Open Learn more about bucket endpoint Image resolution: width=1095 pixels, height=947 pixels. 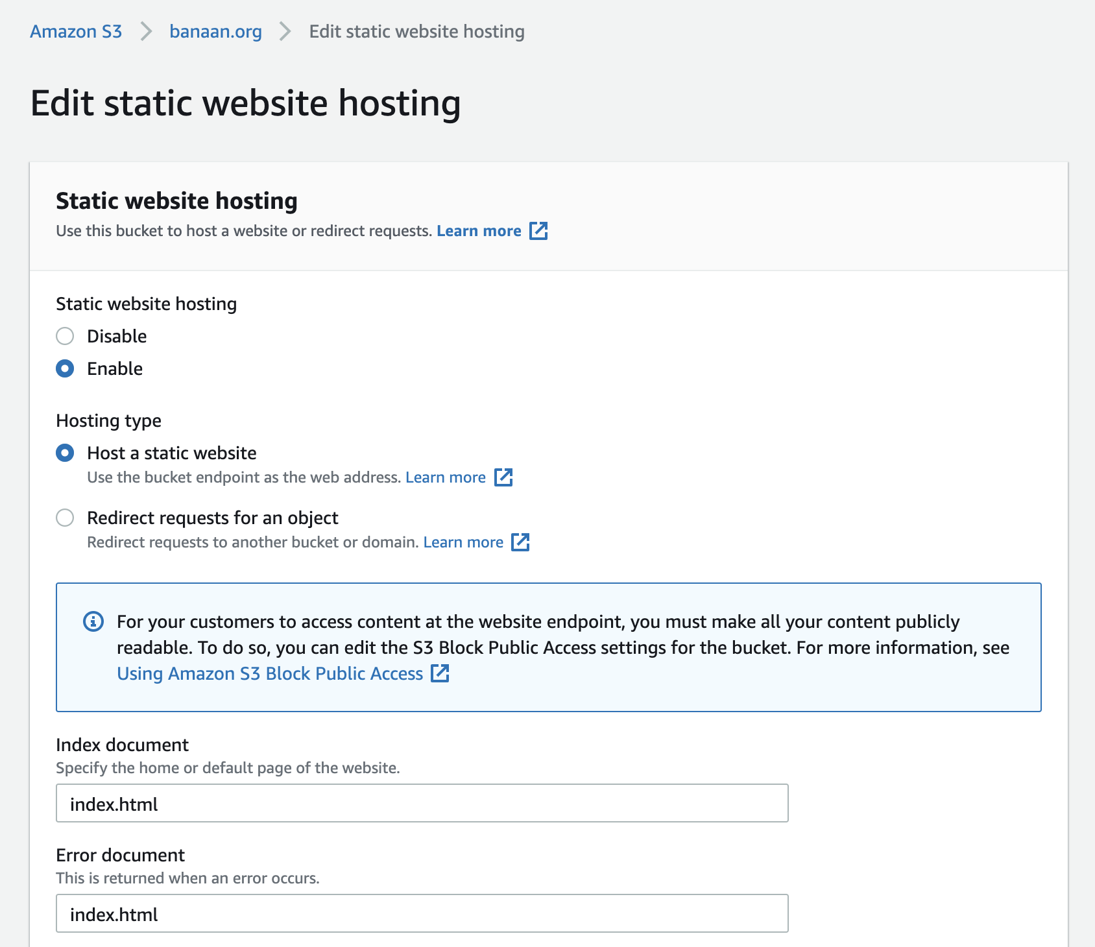point(446,477)
